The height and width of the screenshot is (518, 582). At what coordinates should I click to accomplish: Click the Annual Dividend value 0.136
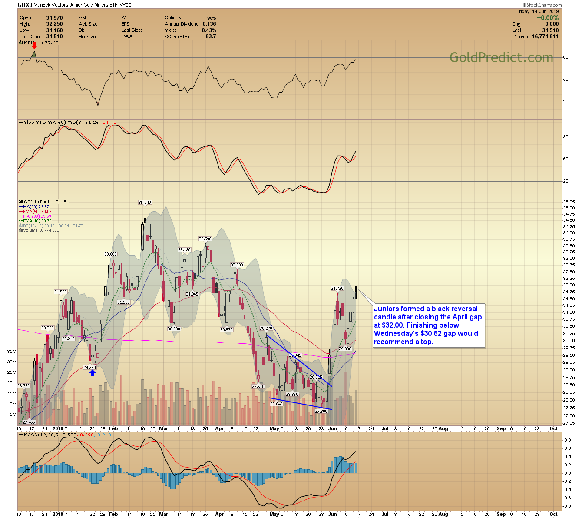(209, 24)
